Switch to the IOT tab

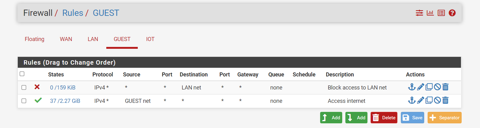tap(150, 39)
